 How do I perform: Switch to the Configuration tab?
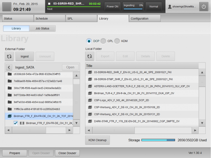140,19
